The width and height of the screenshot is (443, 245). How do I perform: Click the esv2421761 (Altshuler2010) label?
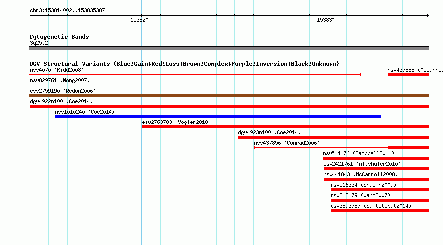[362, 164]
